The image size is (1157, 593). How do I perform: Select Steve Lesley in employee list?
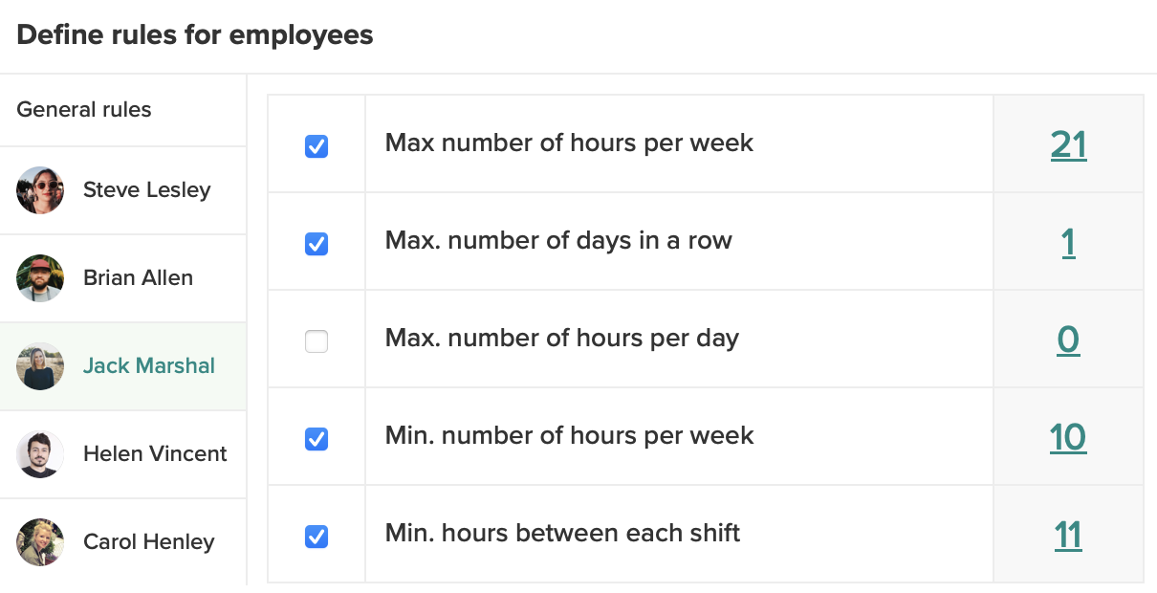pyautogui.click(x=146, y=190)
